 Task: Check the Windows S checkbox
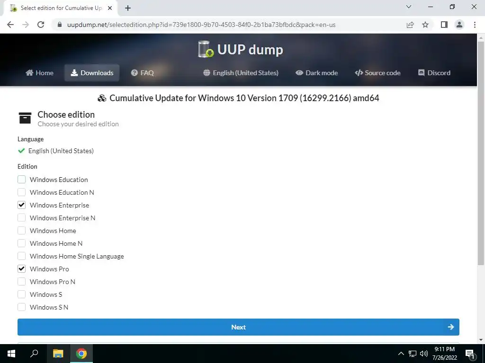(x=22, y=294)
